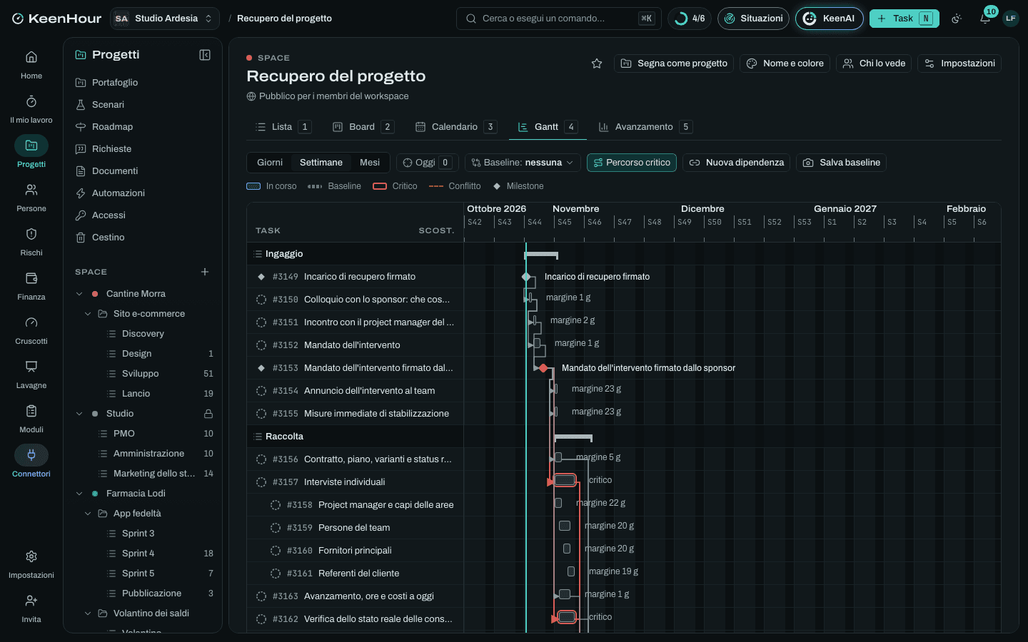Image resolution: width=1028 pixels, height=642 pixels.
Task: Open Finanza from the rail
Action: point(31,285)
